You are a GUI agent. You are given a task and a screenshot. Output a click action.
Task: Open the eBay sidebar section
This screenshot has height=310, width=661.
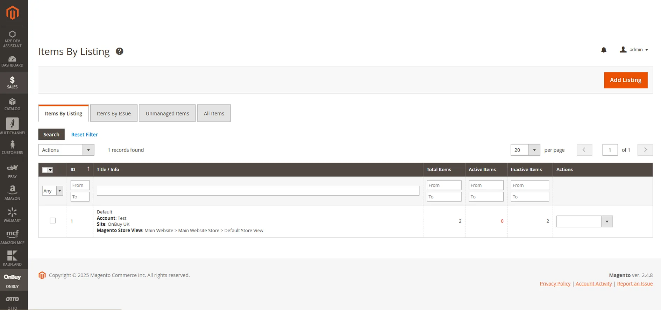click(13, 171)
